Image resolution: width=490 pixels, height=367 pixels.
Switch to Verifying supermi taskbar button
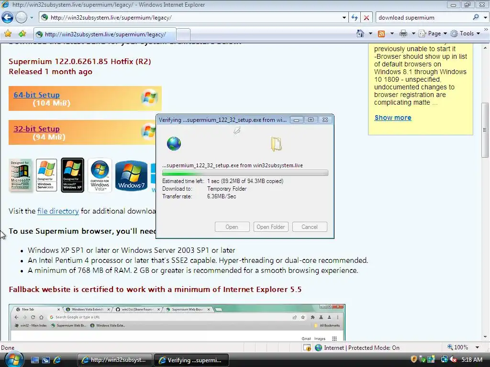click(x=191, y=360)
